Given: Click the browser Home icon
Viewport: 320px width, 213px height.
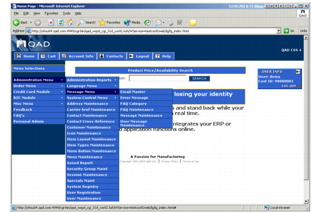Looking at the screenshot, I should (70, 22).
